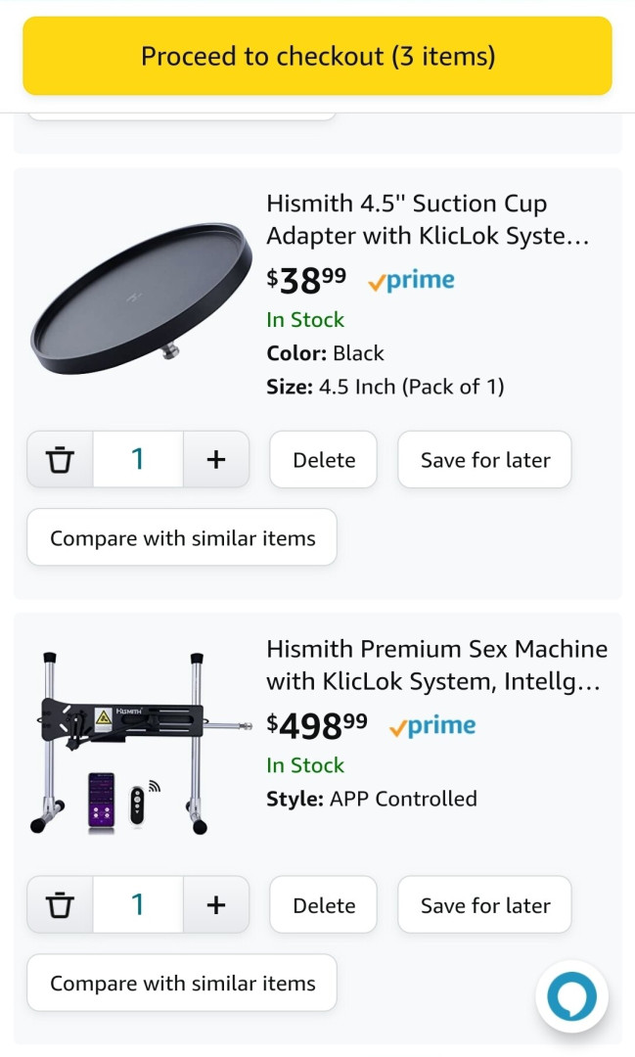Image resolution: width=635 pixels, height=1057 pixels.
Task: Click trash icon for Suction Cup Adapter
Action: pyautogui.click(x=61, y=459)
